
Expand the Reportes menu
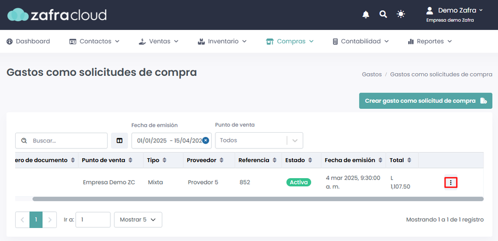(x=430, y=41)
